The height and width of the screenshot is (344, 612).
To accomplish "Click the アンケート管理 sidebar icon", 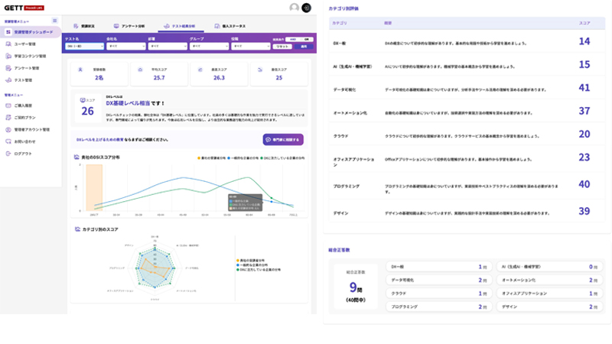I will (x=8, y=67).
